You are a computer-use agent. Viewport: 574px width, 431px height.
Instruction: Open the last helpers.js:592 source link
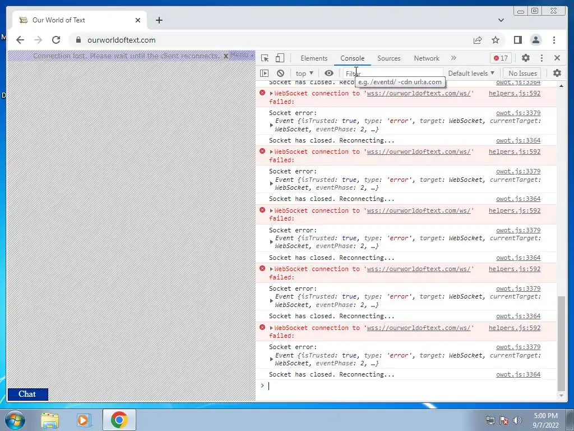click(x=515, y=328)
